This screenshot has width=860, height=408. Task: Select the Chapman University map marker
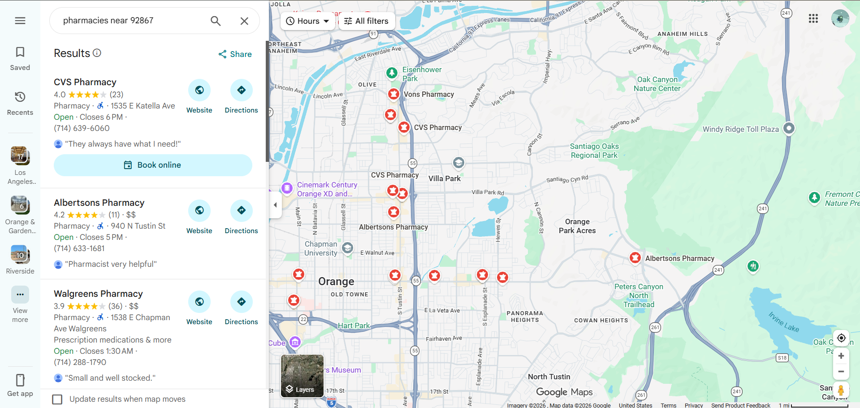coord(347,247)
